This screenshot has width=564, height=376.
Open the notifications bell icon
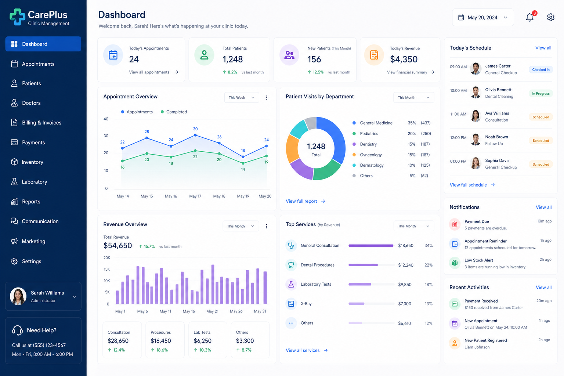coord(529,17)
